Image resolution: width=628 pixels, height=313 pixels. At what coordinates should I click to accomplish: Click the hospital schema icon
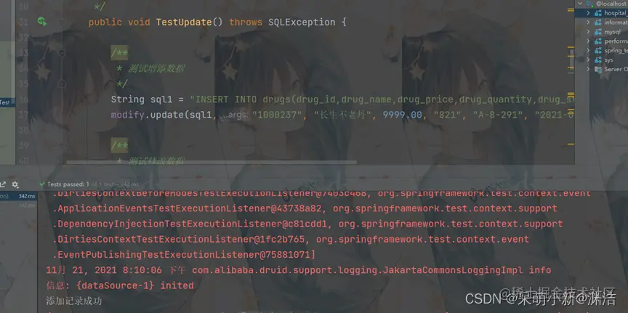click(x=598, y=13)
